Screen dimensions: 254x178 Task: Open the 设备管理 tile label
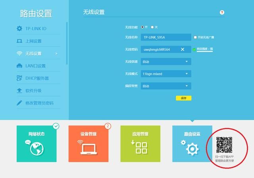[89, 134]
